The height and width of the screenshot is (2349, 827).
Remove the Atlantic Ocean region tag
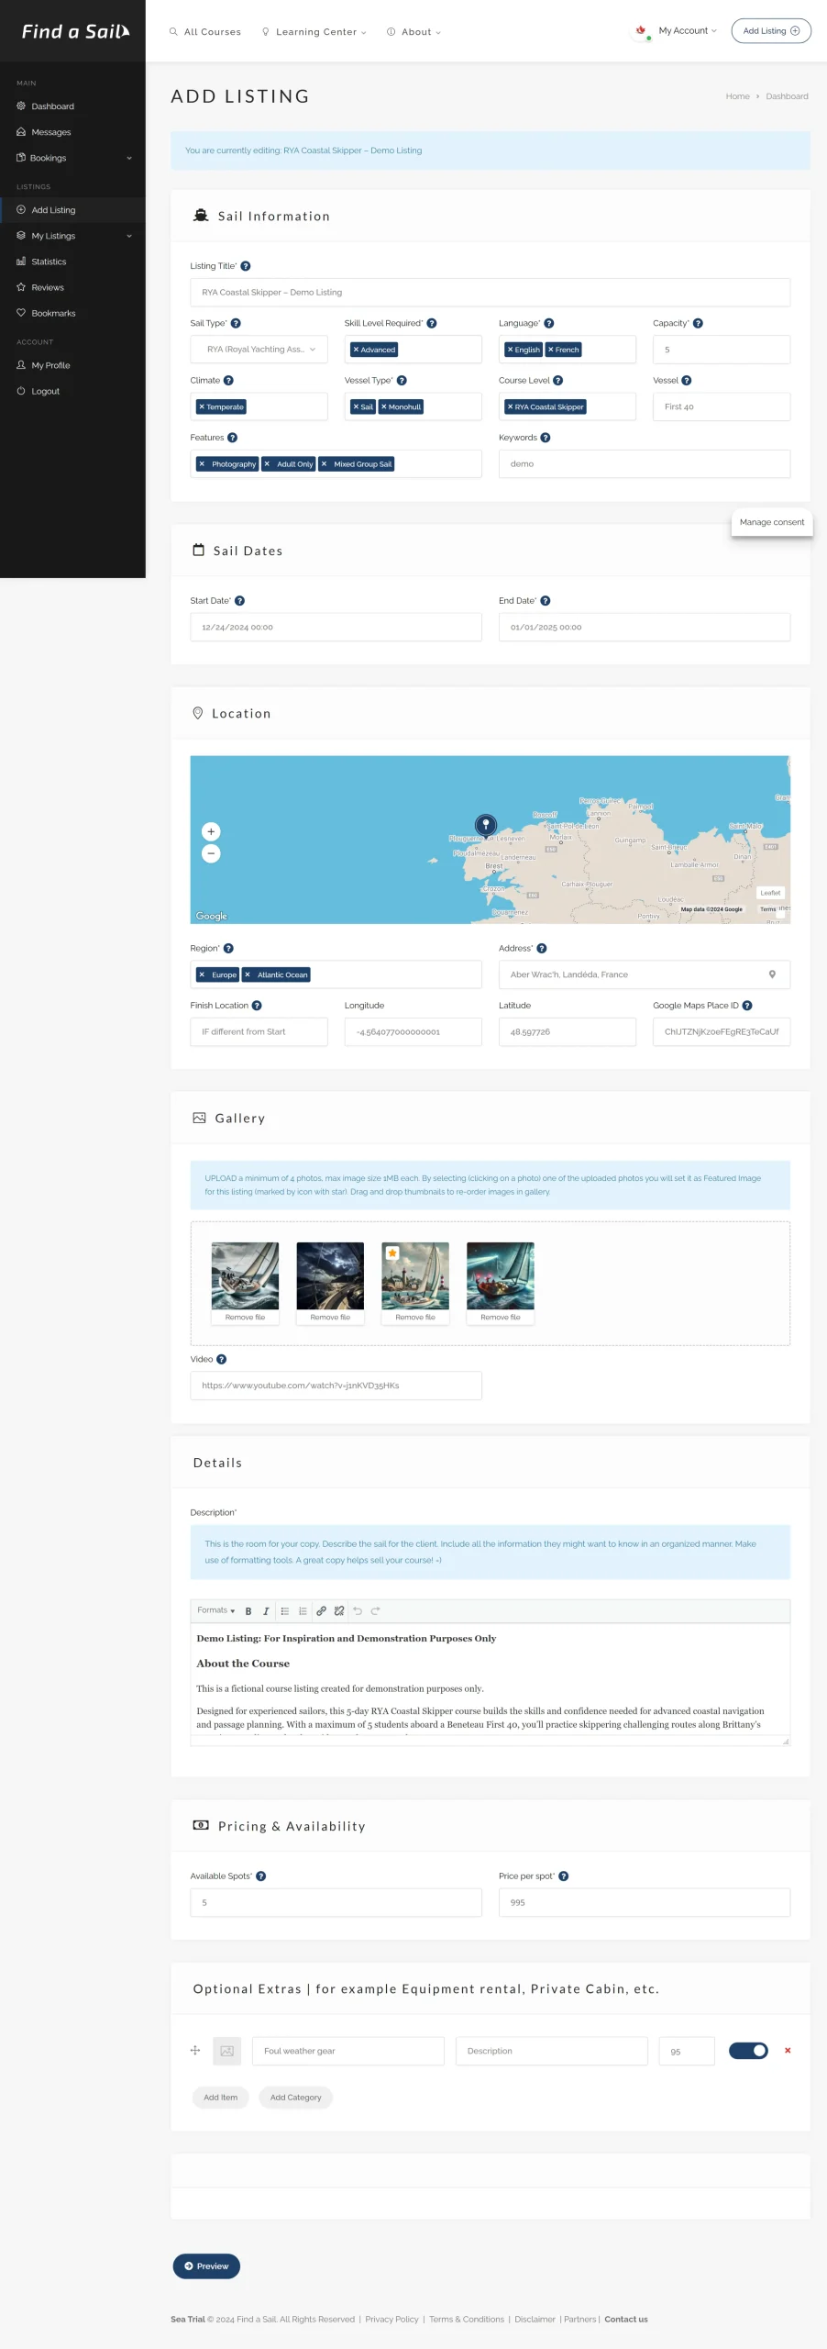pos(248,974)
